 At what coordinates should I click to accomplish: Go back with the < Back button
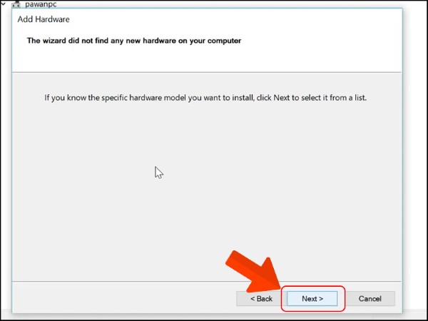(261, 299)
